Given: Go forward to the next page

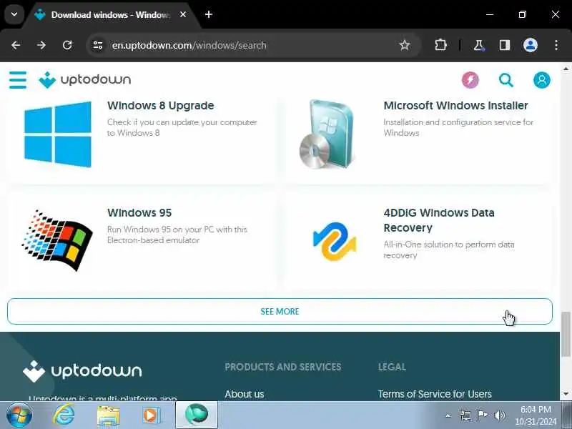Looking at the screenshot, I should tap(41, 45).
